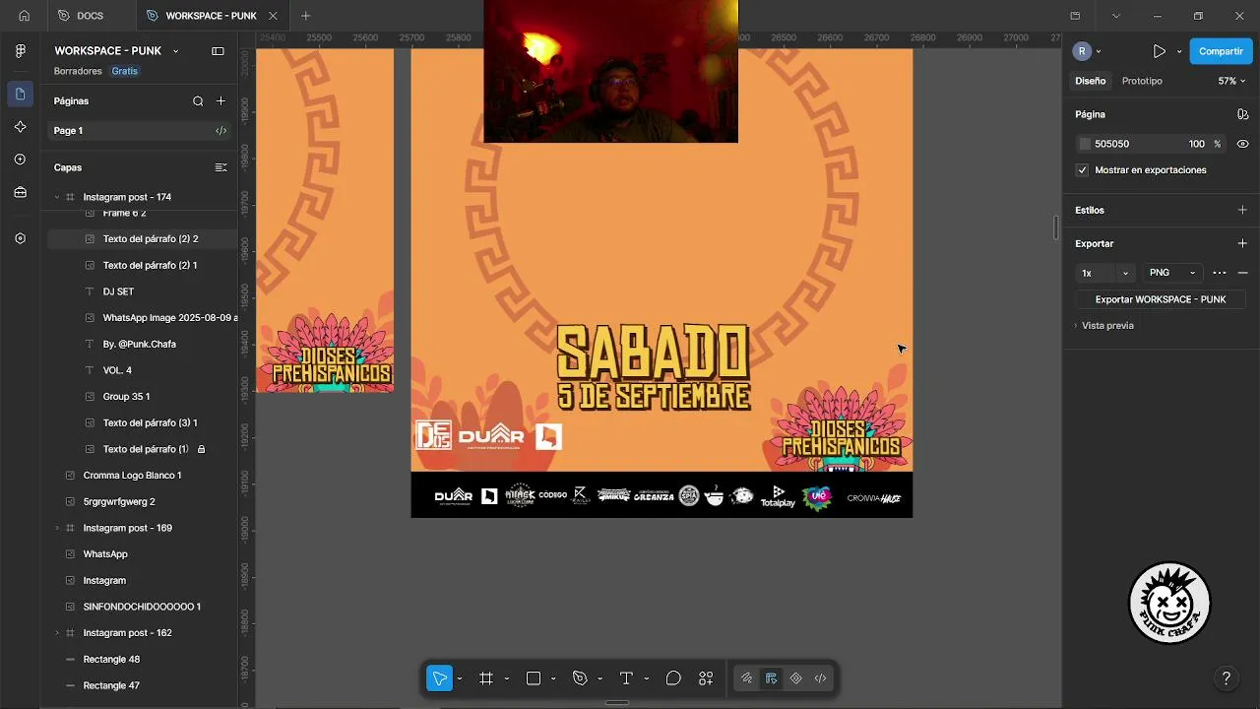Add a new style
This screenshot has height=709, width=1260.
tap(1242, 210)
